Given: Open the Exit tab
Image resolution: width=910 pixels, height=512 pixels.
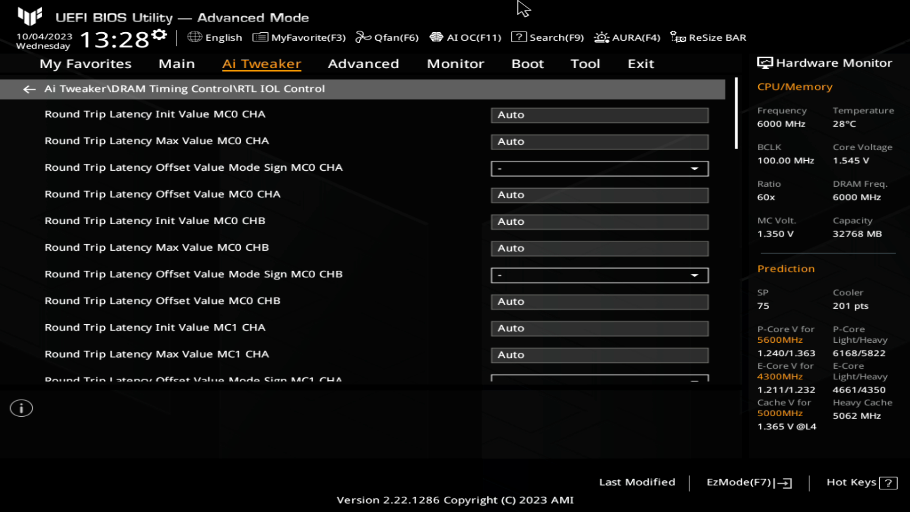Looking at the screenshot, I should pyautogui.click(x=641, y=64).
